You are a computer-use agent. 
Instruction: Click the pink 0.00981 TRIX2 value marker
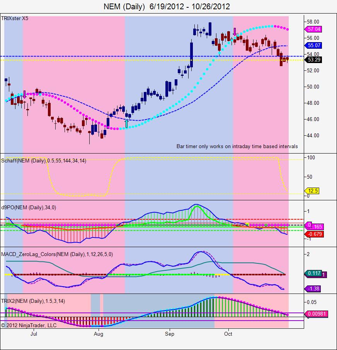[x=316, y=314]
